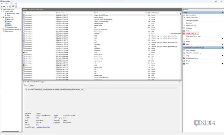Select the Error disk event at 1:56:32 PM
Viewport: 224px width, 135px height.
[x=101, y=65]
